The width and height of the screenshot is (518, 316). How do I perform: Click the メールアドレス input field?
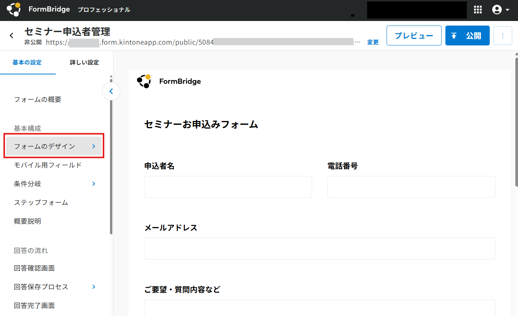320,248
